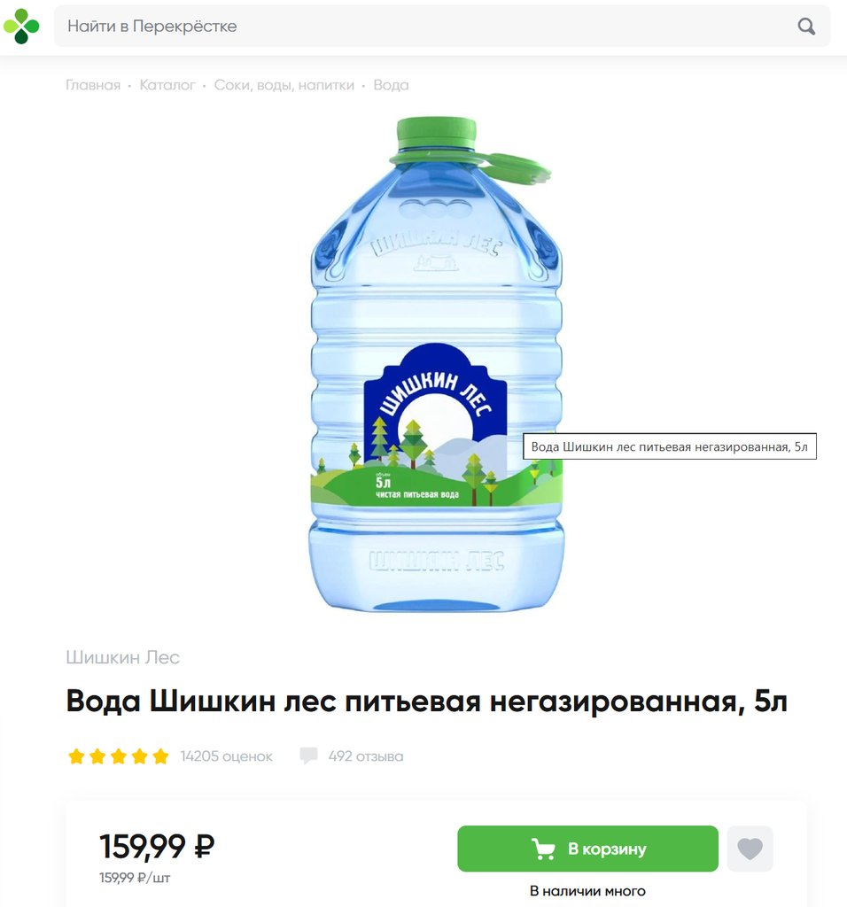Click the shopping cart icon in button
This screenshot has height=907, width=847.
tap(543, 849)
